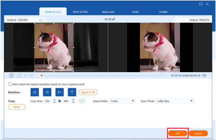
Task: Open the Subtitle tab
Action: pyautogui.click(x=163, y=12)
